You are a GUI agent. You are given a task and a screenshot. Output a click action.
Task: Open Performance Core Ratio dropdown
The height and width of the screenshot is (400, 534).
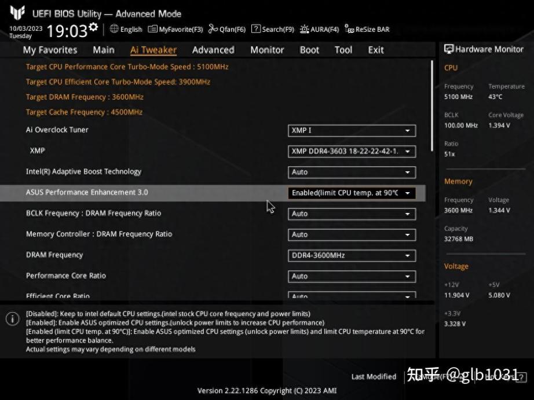(352, 277)
